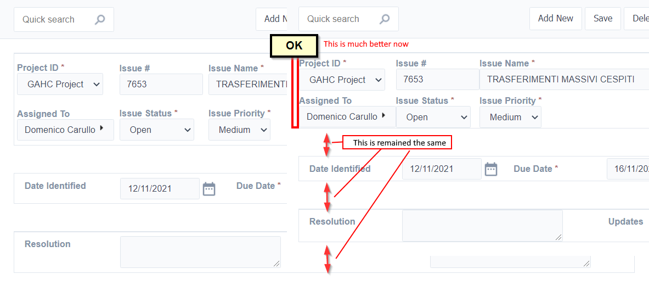This screenshot has width=649, height=285.
Task: Click the left Issue # field showing 7653
Action: (x=161, y=85)
